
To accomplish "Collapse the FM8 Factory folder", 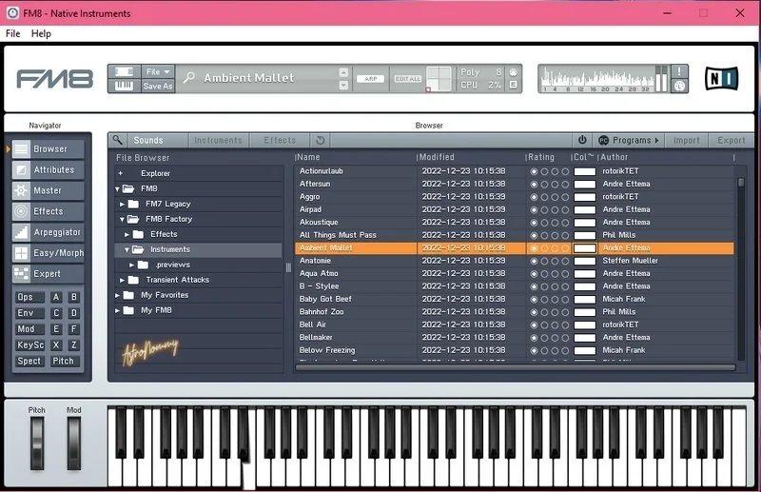I will (123, 220).
